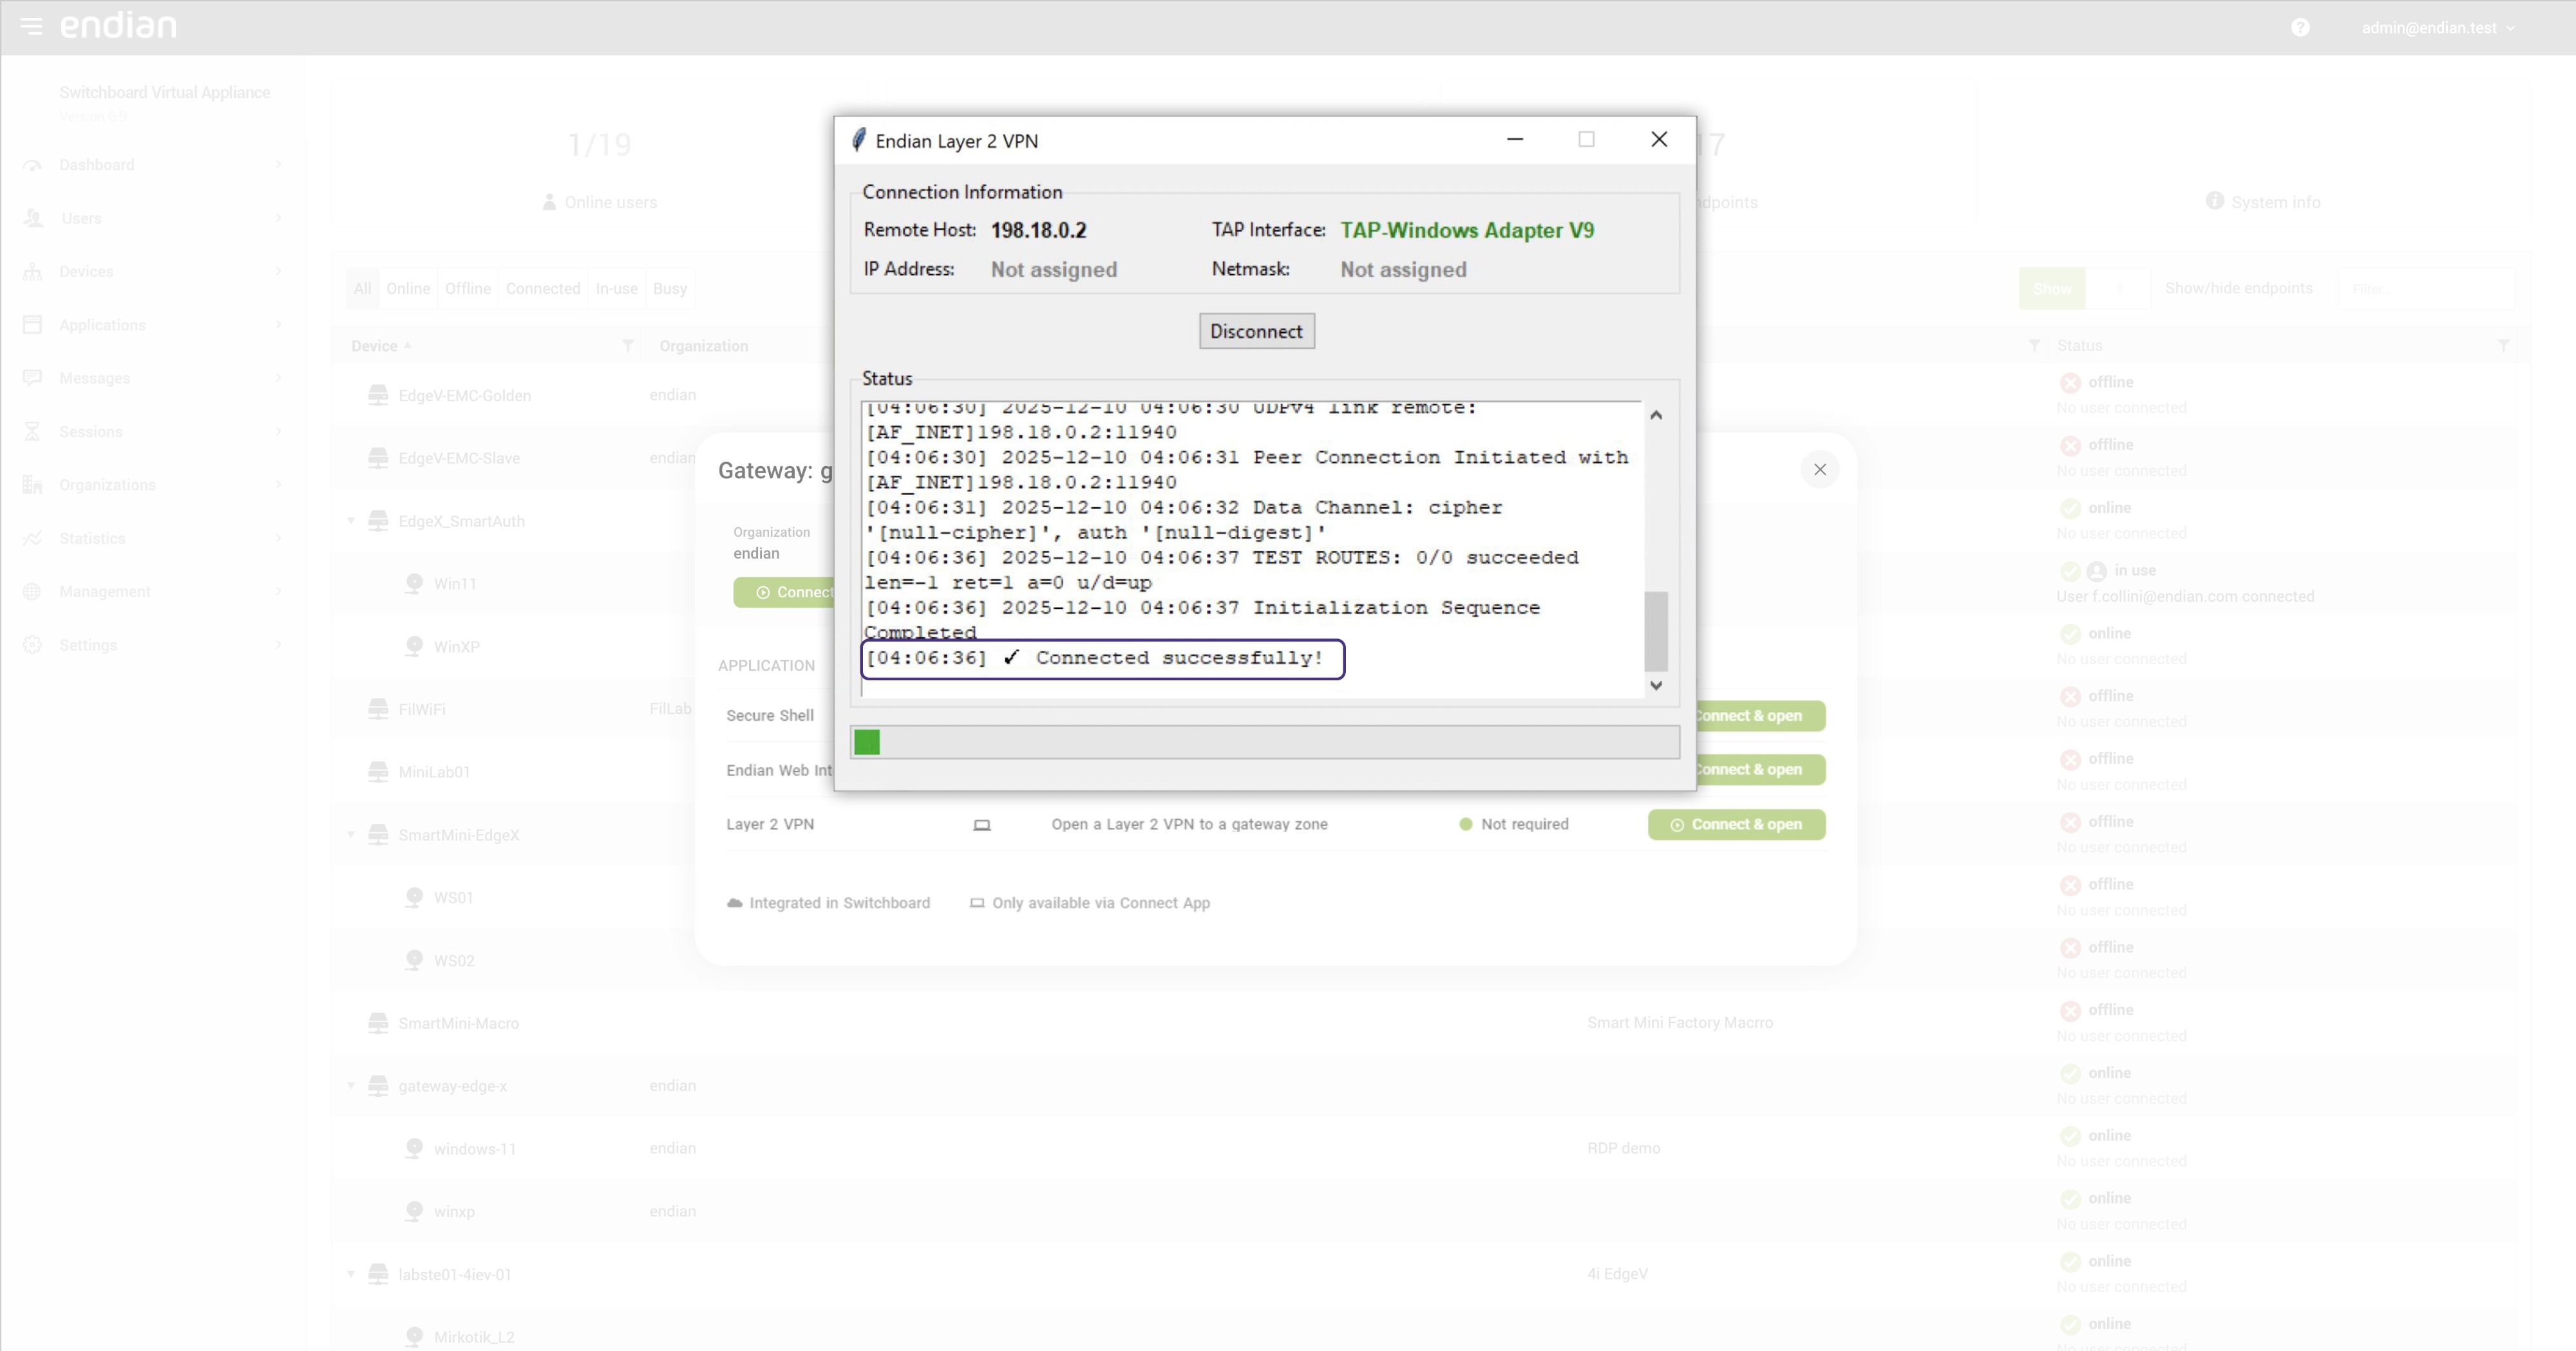Screen dimensions: 2576x1351
Task: Expand the Sessions sidebar chevron
Action: click(278, 432)
